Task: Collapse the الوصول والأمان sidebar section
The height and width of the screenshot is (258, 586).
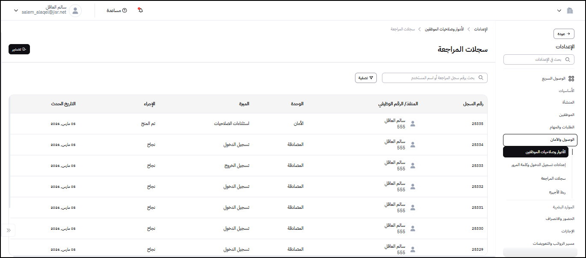Action: point(540,140)
